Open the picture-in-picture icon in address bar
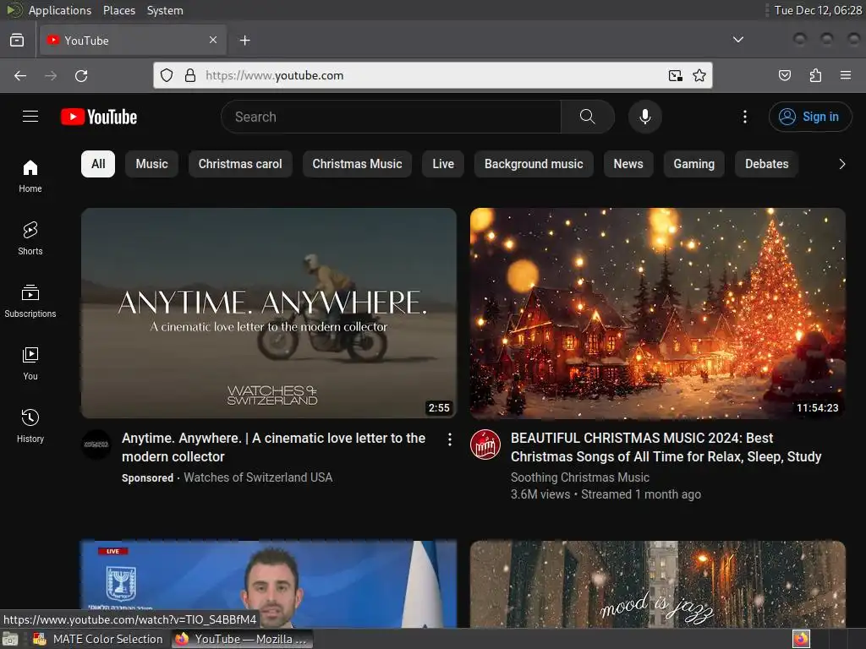The image size is (866, 649). click(x=675, y=75)
